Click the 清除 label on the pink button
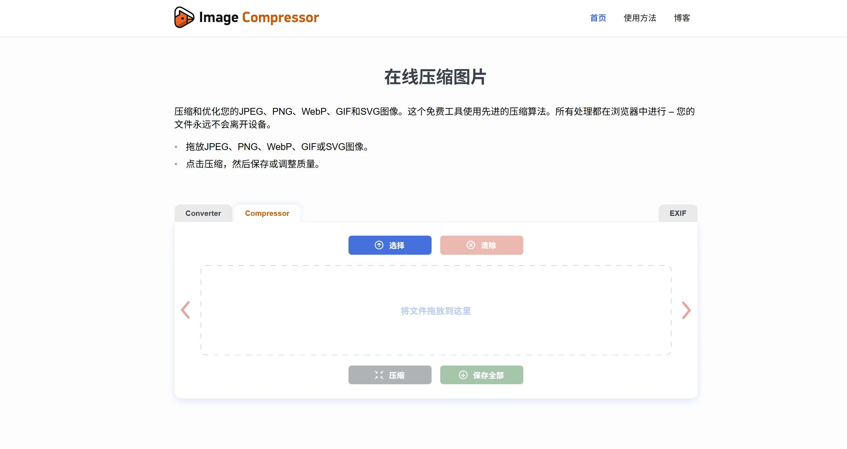Screen dimensions: 847x449 click(488, 245)
